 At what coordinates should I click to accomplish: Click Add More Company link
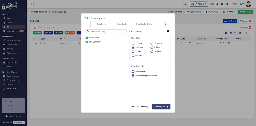coord(139,107)
